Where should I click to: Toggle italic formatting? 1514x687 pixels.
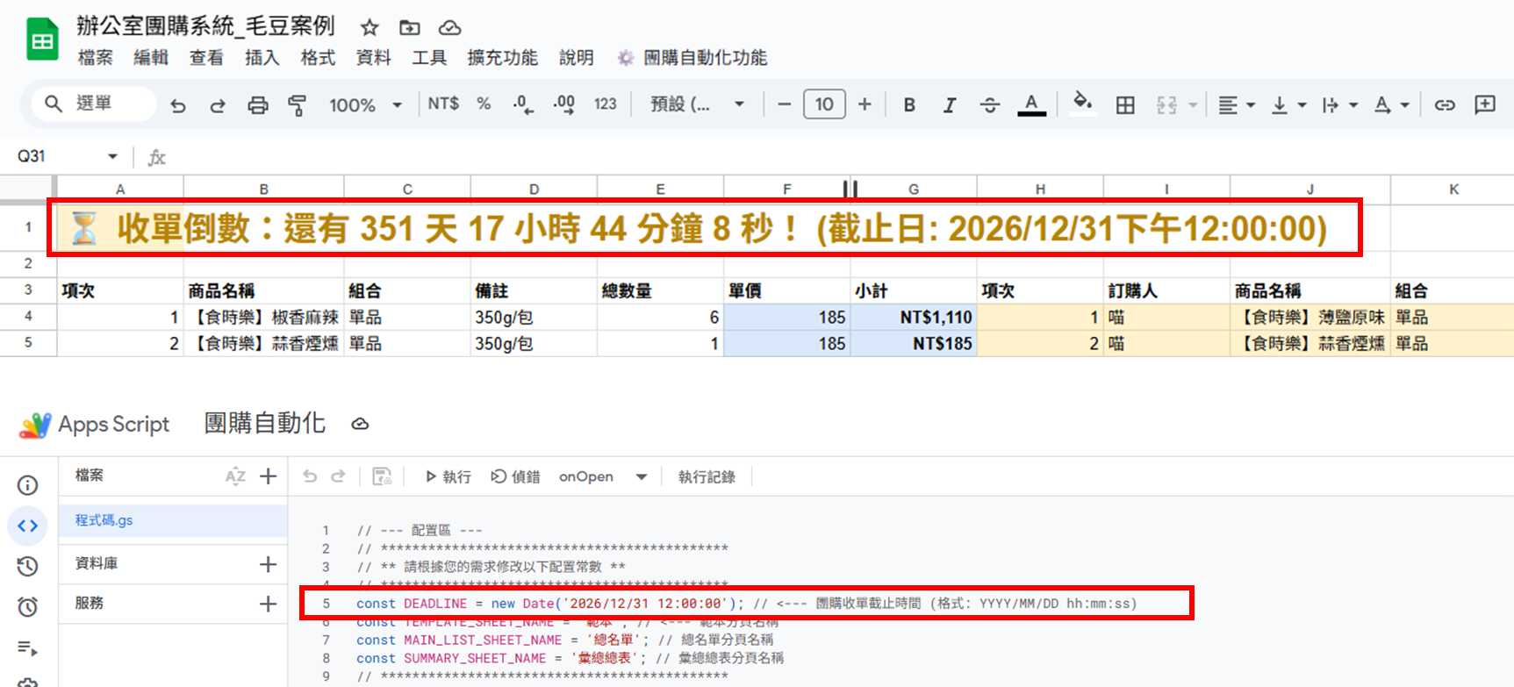click(949, 105)
